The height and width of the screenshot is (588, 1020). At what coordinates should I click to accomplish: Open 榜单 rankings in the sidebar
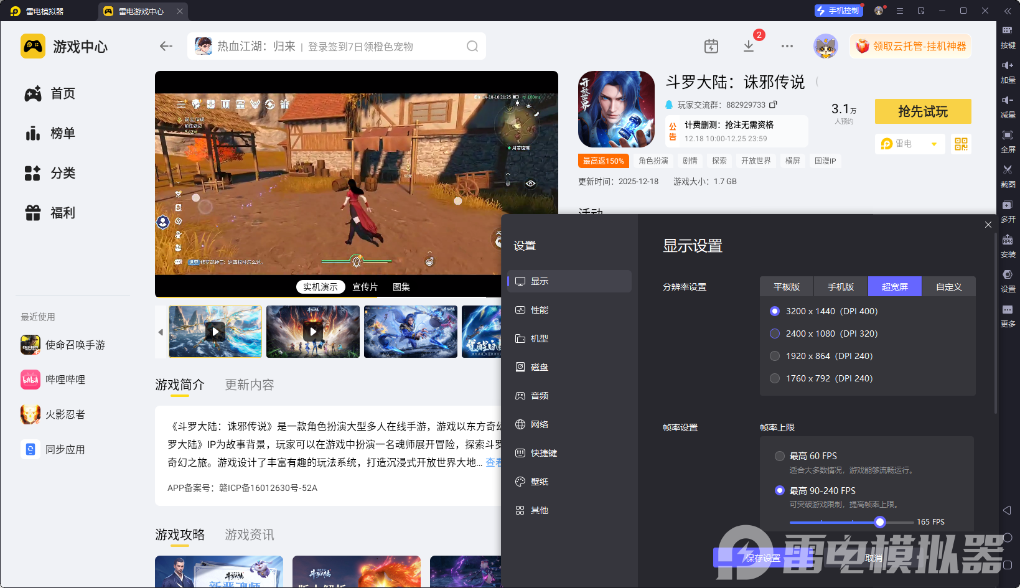(50, 133)
